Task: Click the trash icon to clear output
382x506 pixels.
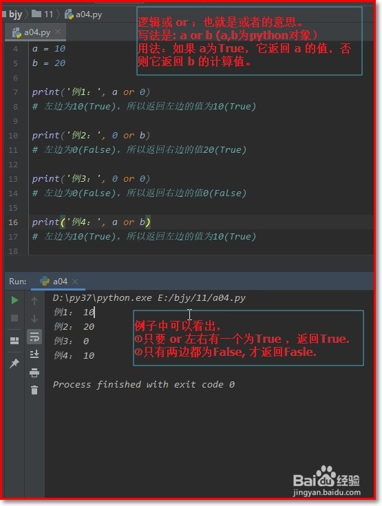Action: point(34,390)
